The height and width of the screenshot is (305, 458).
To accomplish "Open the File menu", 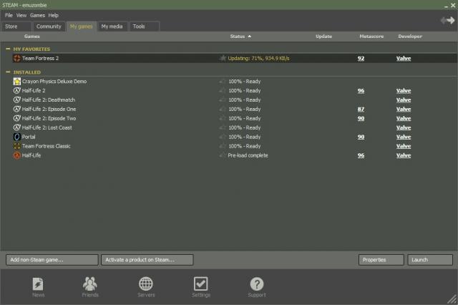I will click(9, 15).
